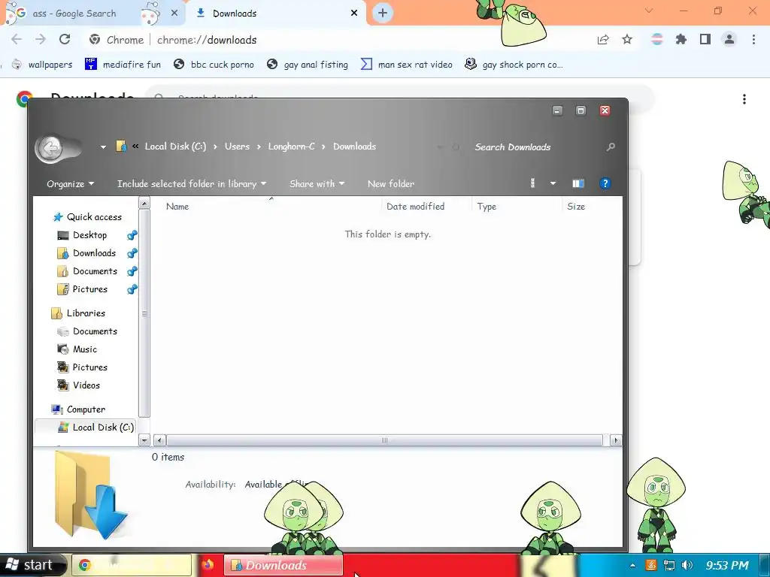Screen dimensions: 770x577
Task: Click the Firefox icon on the taskbar
Action: pyautogui.click(x=208, y=565)
